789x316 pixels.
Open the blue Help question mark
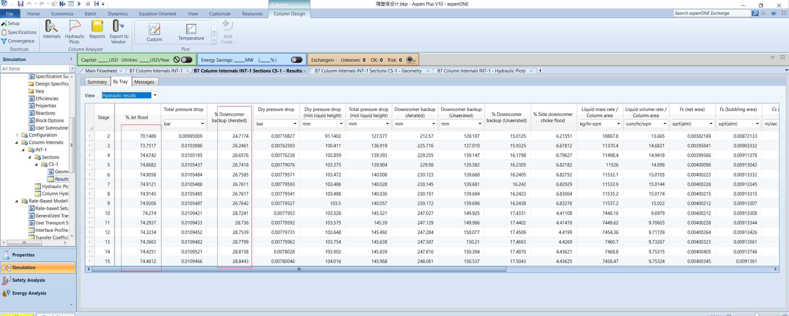[x=774, y=13]
